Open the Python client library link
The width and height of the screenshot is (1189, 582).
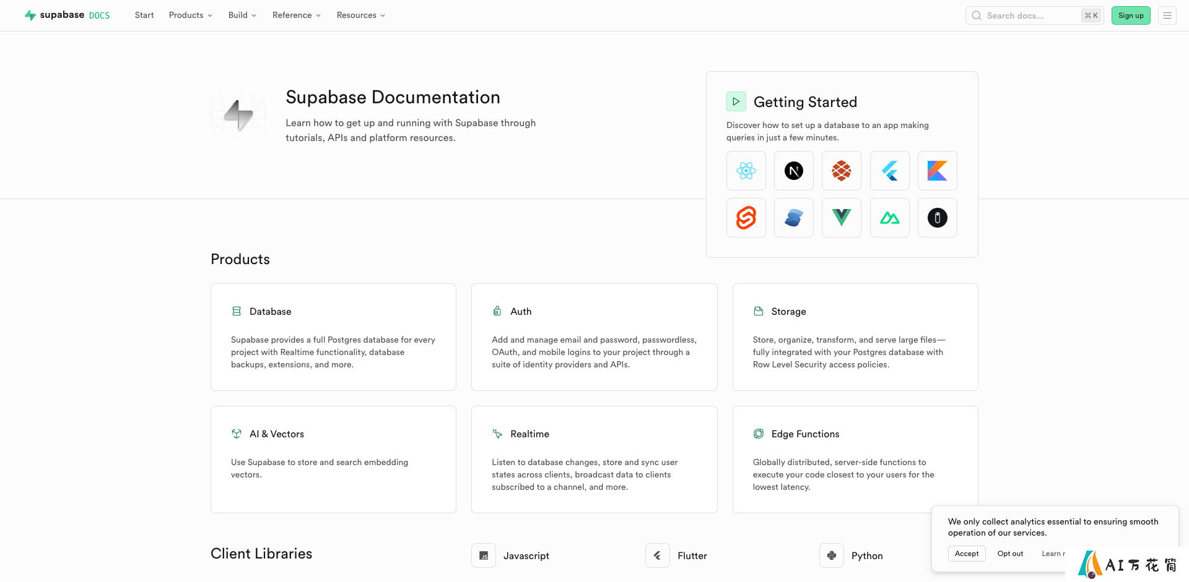point(867,555)
